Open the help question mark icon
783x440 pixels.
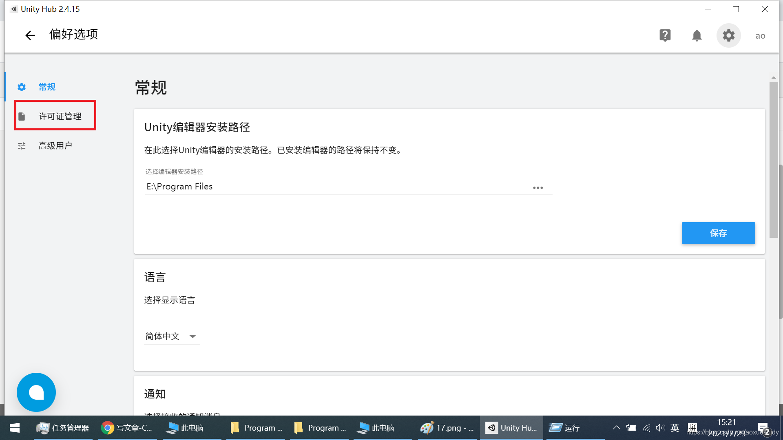pyautogui.click(x=665, y=35)
